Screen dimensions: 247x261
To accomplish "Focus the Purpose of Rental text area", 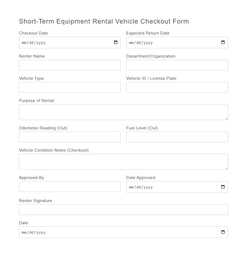I will pyautogui.click(x=123, y=112).
